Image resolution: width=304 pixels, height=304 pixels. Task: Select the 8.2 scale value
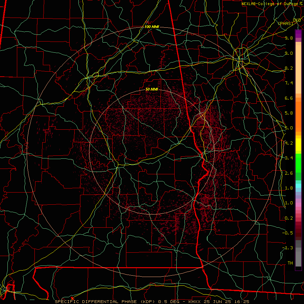click(289, 68)
